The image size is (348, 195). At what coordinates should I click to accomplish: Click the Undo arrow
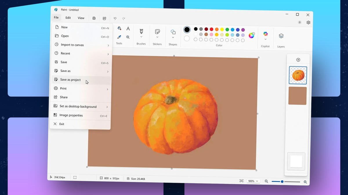pyautogui.click(x=115, y=18)
